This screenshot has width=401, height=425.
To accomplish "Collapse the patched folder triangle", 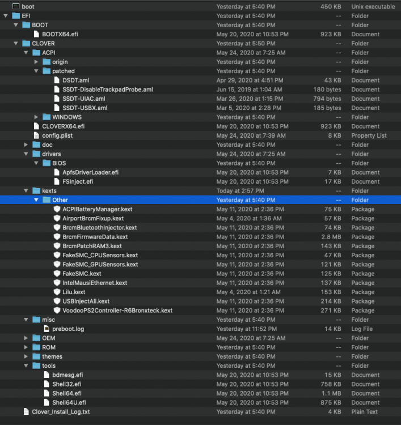I will click(x=36, y=71).
